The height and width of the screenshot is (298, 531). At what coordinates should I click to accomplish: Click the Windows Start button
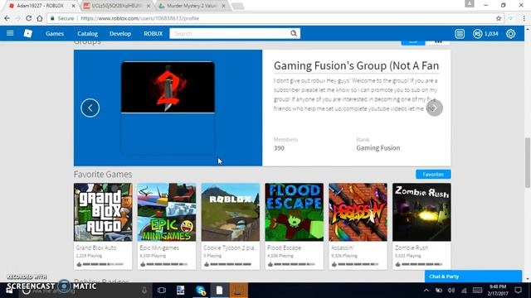(x=9, y=291)
